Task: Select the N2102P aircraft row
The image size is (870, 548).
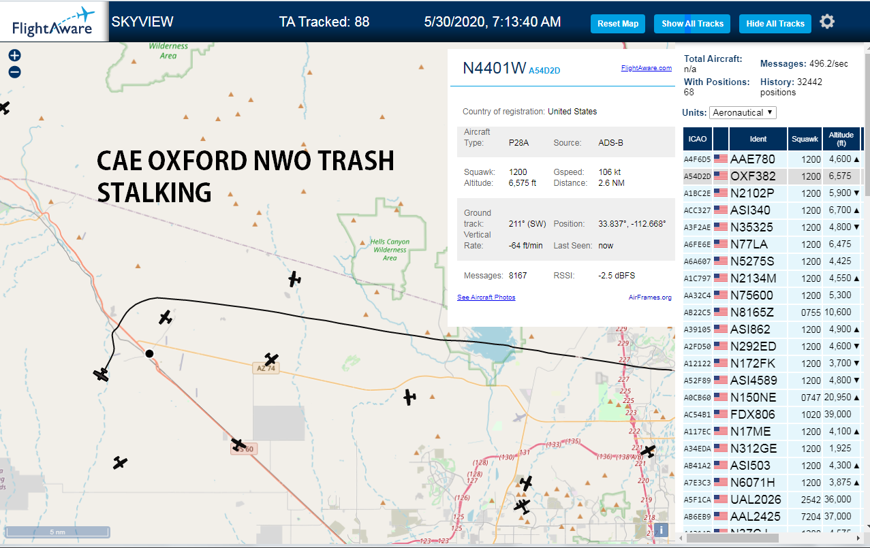Action: click(772, 193)
